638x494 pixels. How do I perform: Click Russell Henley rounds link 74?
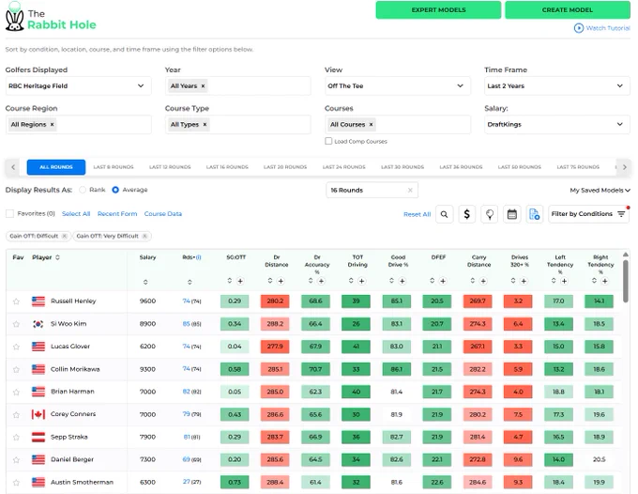click(187, 301)
